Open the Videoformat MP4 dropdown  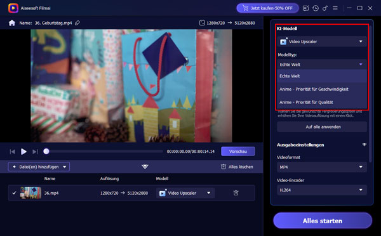coord(322,167)
